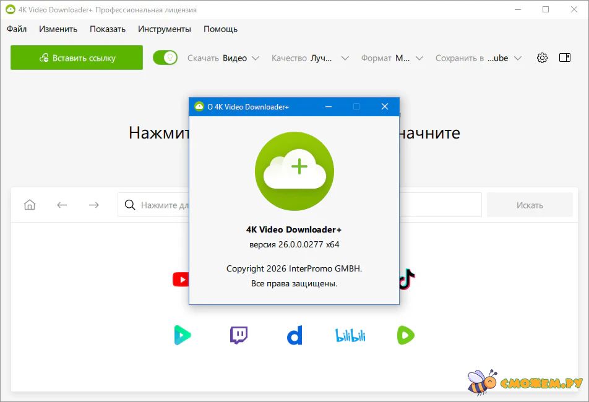Viewport: 589px width, 402px height.
Task: Toggle the smart mode lightbulb switch
Action: 165,58
